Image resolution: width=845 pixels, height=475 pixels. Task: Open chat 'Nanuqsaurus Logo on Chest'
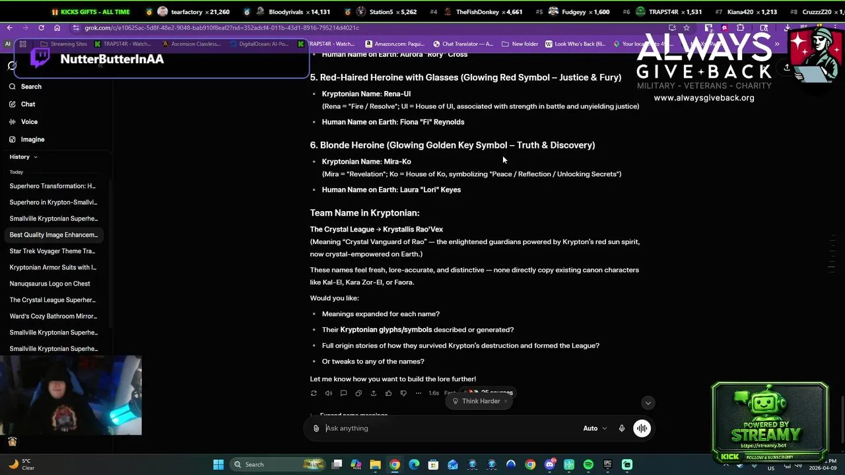[53, 284]
